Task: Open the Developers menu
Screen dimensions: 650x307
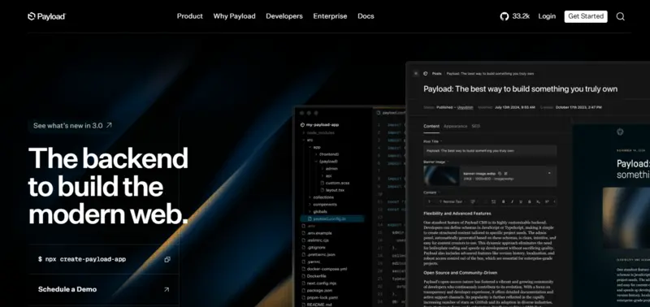Action: (284, 16)
